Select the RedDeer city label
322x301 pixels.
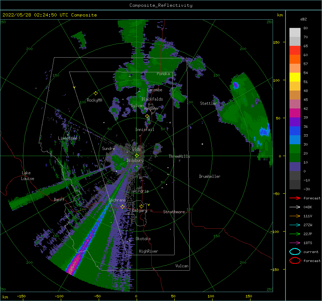152,108
